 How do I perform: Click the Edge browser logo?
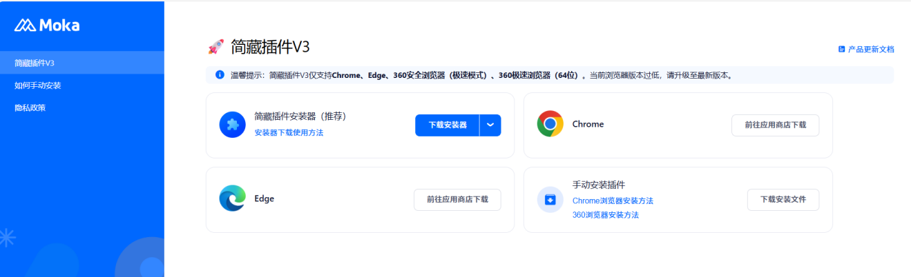pyautogui.click(x=233, y=198)
